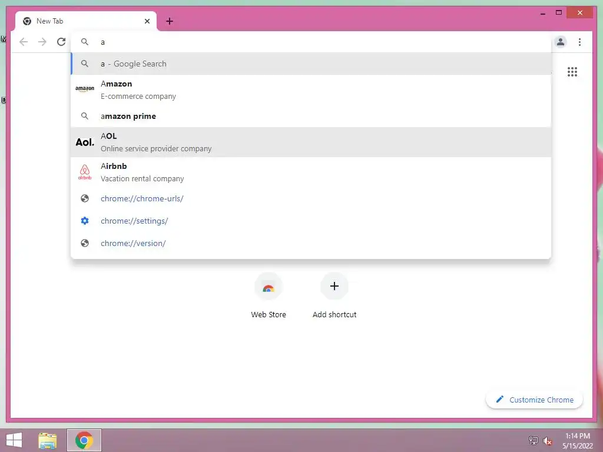
Task: Click the Aol. logo icon in suggestions
Action: pos(85,142)
